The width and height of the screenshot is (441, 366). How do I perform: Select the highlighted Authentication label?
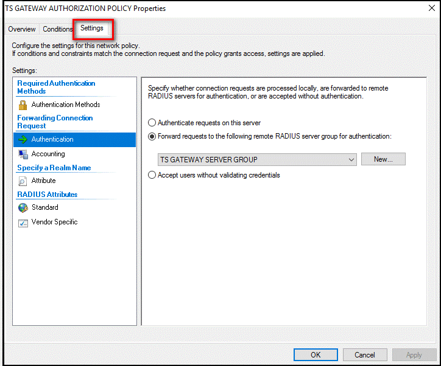click(x=52, y=139)
